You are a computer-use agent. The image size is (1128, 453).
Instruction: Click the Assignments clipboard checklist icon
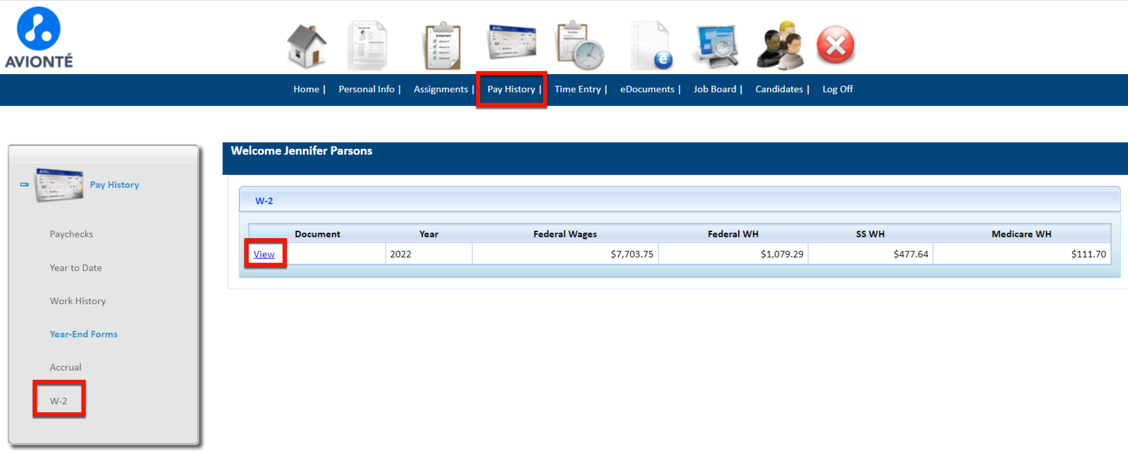(443, 45)
